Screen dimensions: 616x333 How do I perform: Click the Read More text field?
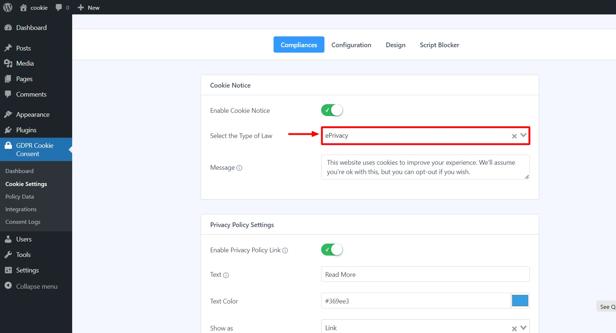tap(425, 274)
